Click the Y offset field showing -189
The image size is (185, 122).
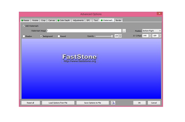[x=155, y=36]
